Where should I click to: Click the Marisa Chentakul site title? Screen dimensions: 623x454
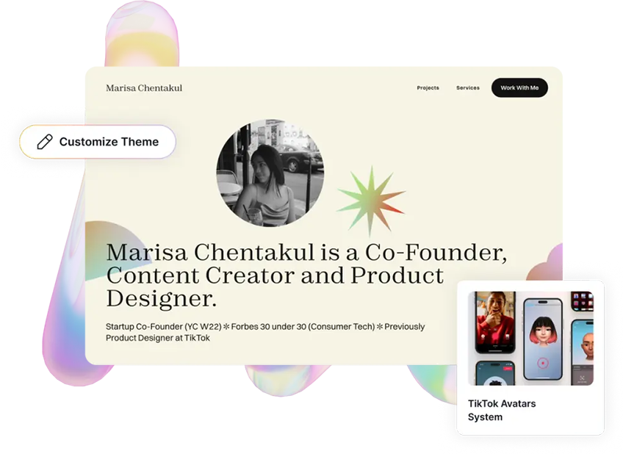pos(144,87)
